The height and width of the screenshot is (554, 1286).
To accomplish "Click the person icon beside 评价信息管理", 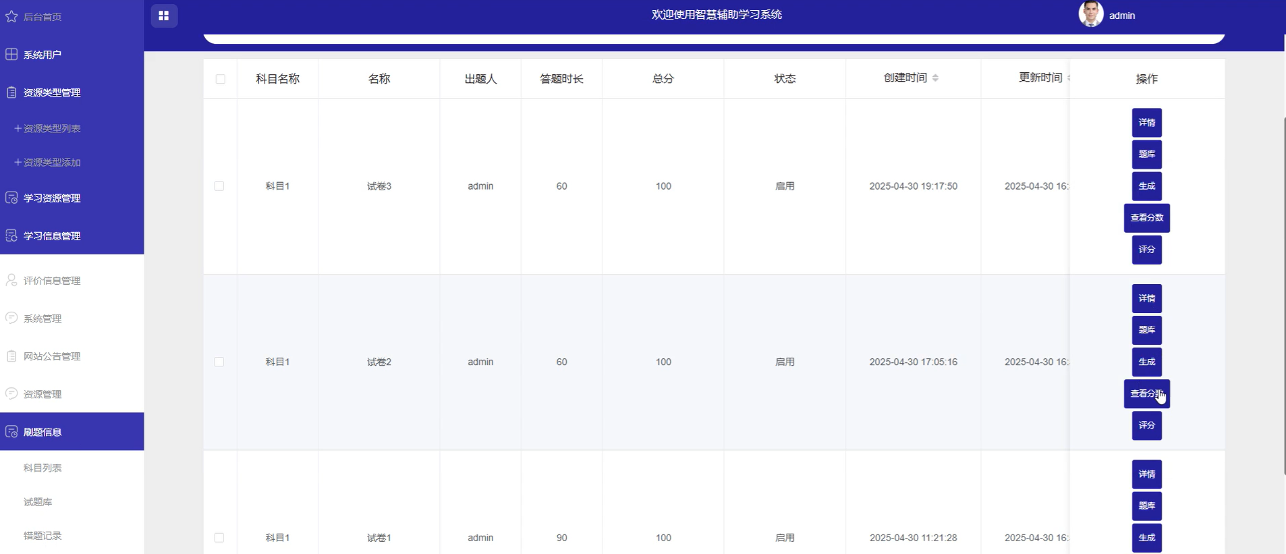I will coord(11,280).
